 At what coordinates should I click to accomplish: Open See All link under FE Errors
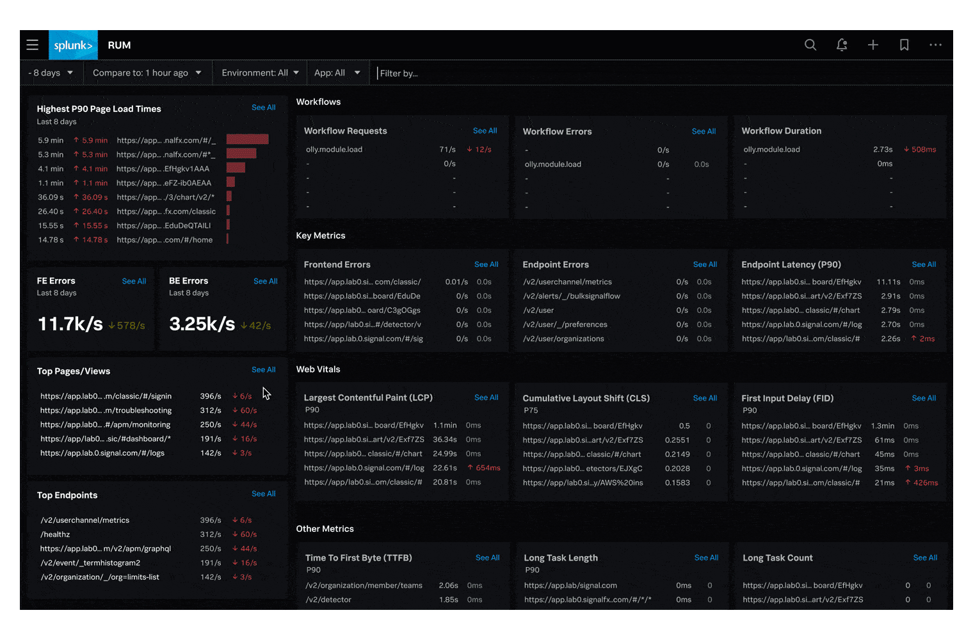pyautogui.click(x=134, y=282)
